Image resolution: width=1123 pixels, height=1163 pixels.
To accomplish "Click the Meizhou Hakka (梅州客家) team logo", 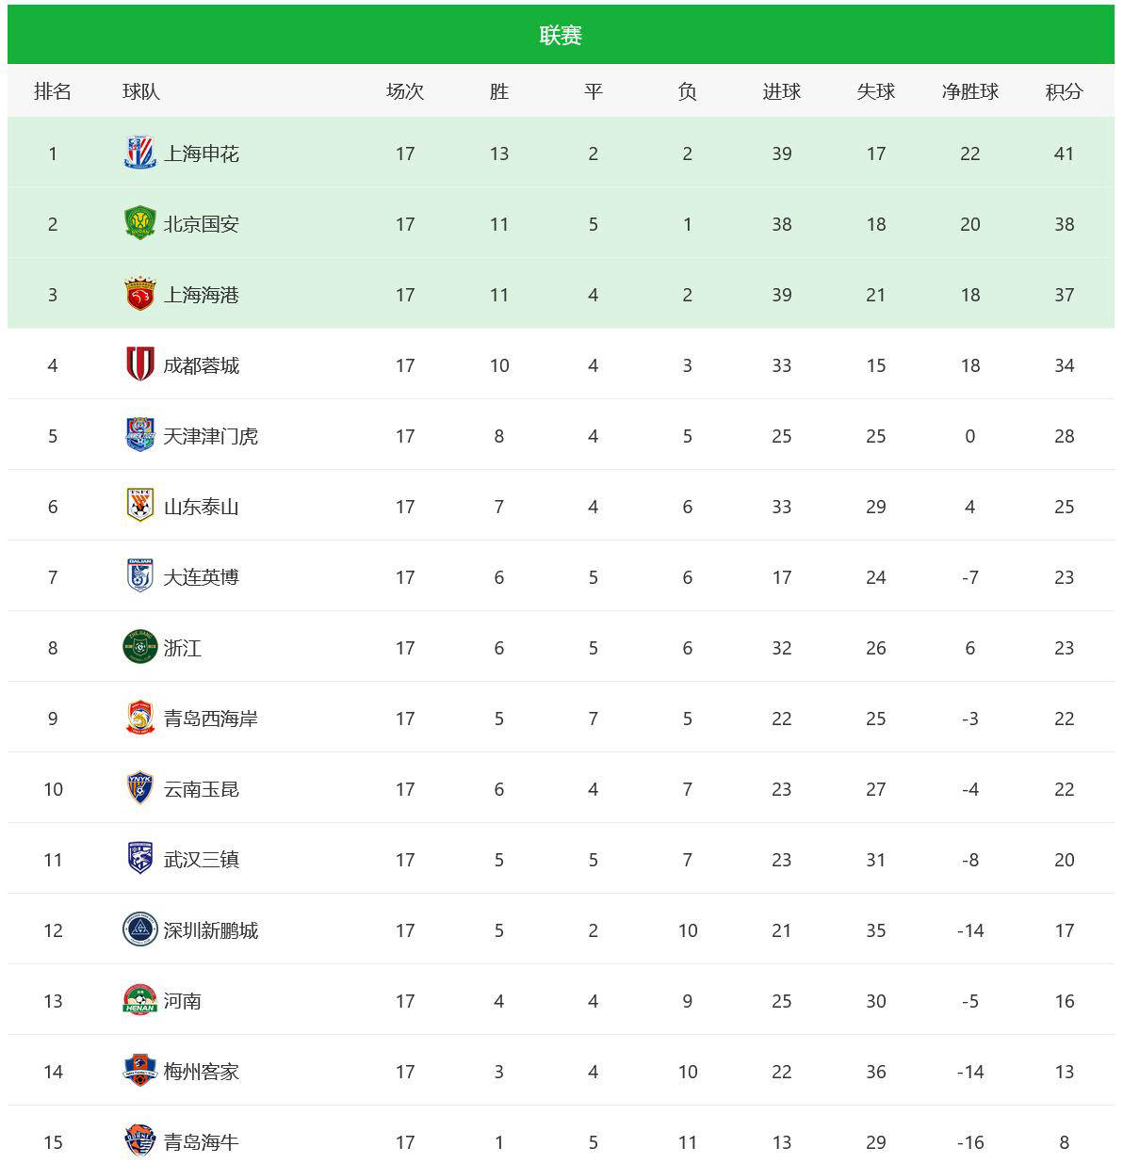I will coord(139,1071).
